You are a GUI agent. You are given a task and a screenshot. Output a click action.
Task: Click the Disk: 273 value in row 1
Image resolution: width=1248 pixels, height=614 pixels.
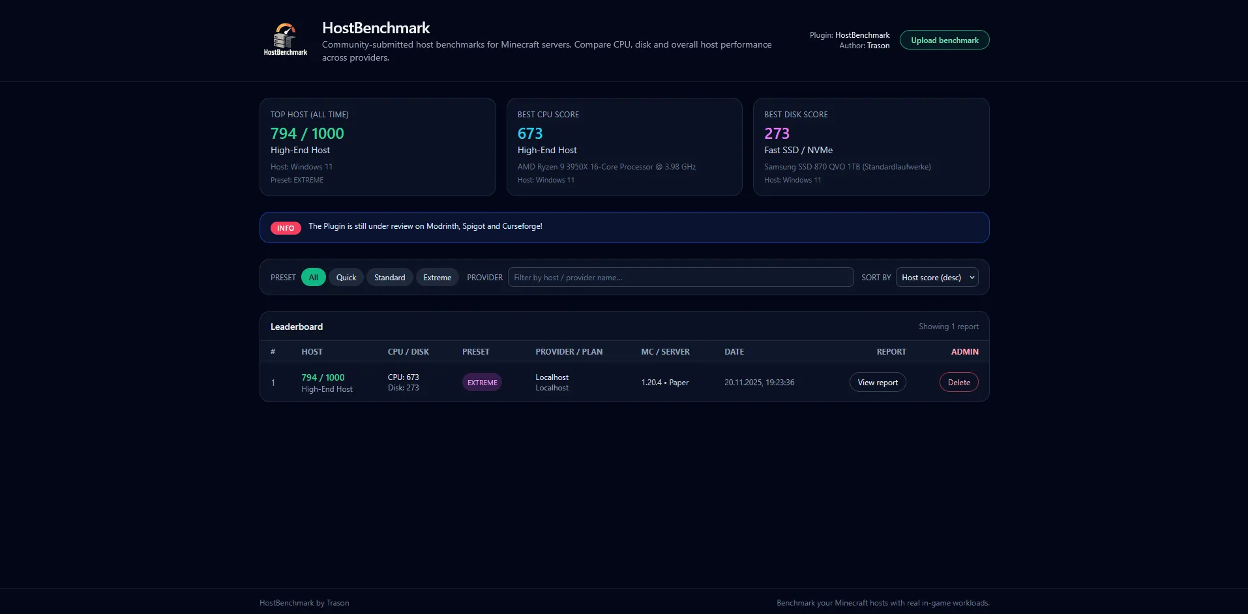pyautogui.click(x=404, y=388)
